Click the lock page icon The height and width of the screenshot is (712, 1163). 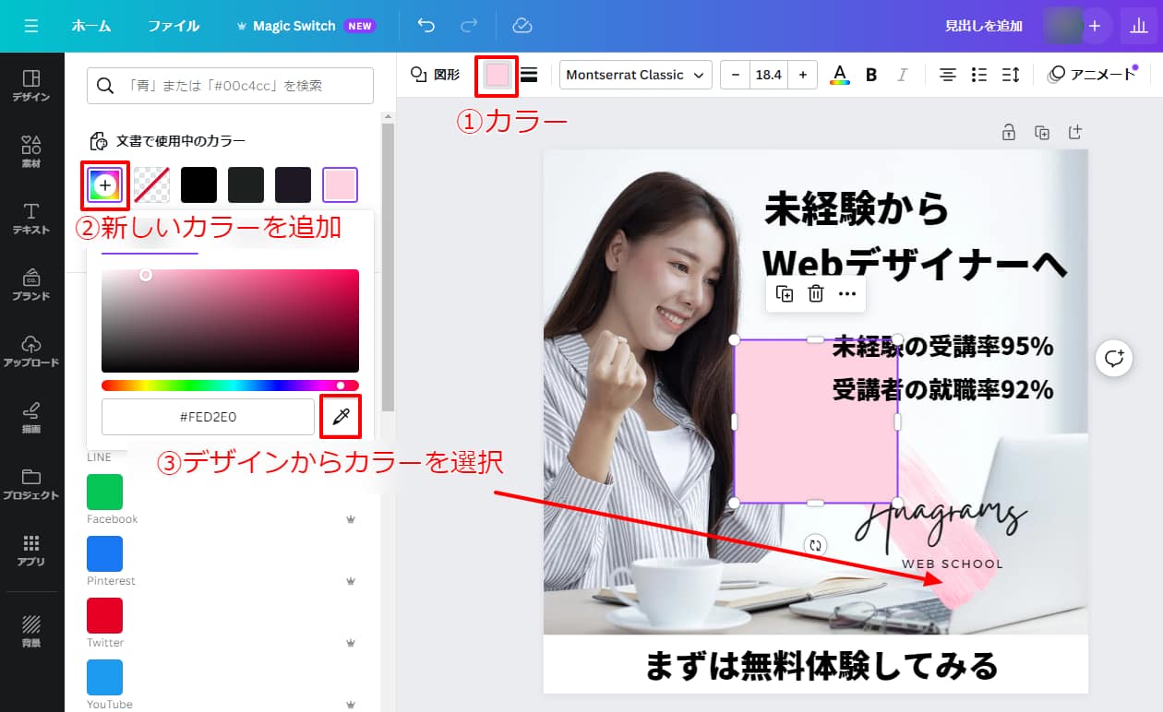1009,133
